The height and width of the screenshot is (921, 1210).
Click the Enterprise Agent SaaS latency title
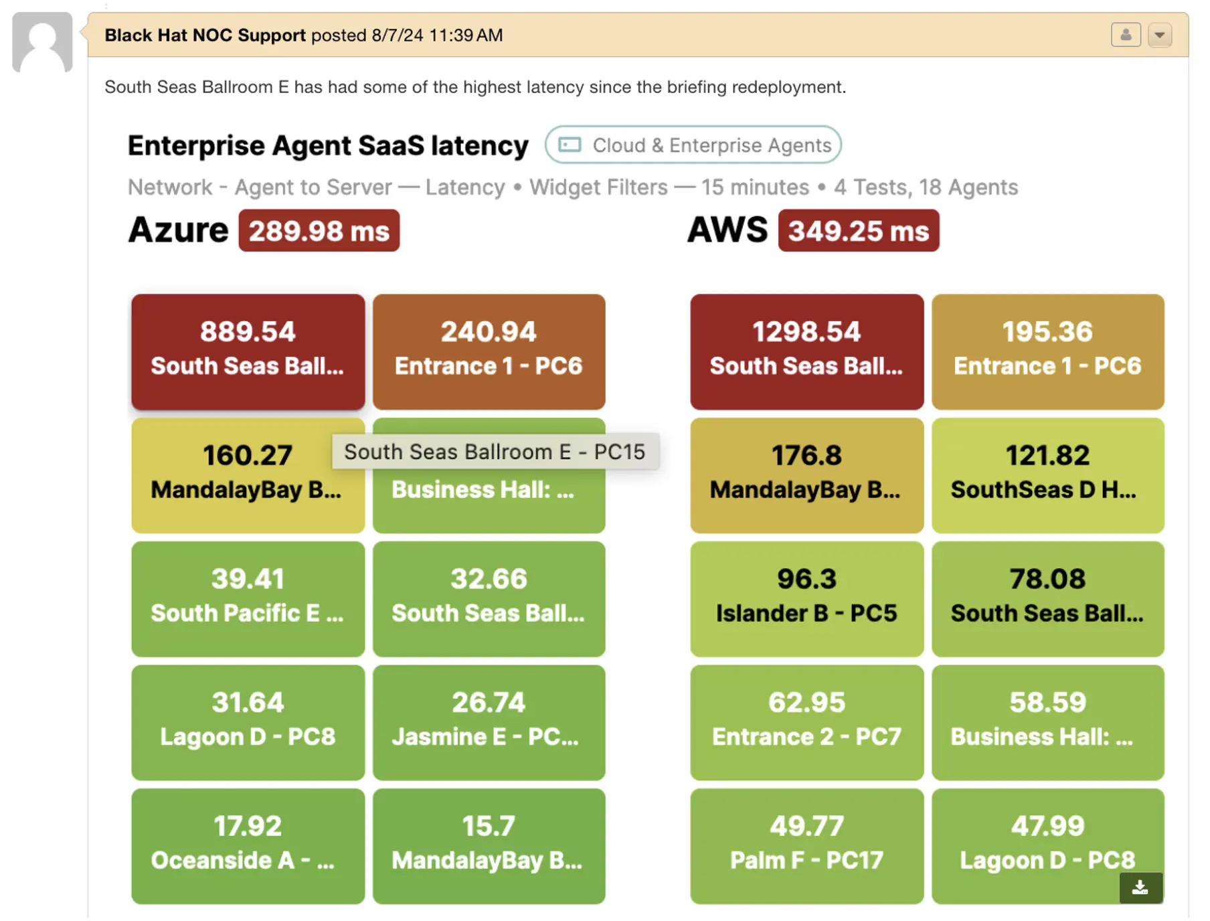point(327,145)
